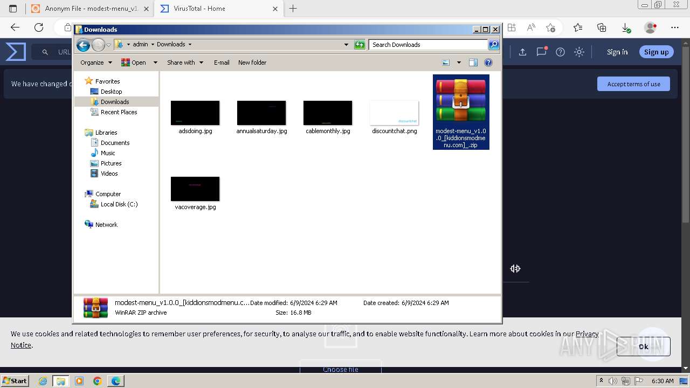Click the E-mail toolbar command
Viewport: 690px width, 388px height.
[222, 63]
